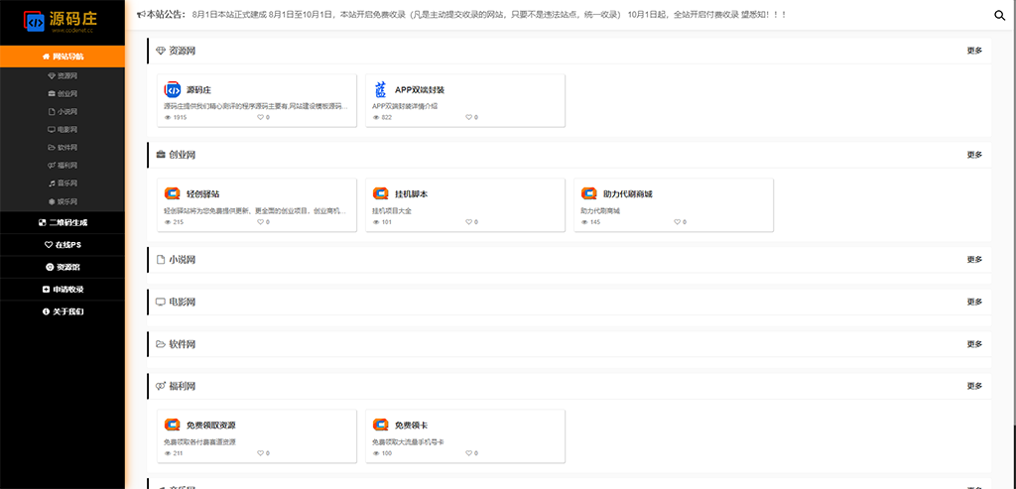Click the 电影网 section heading monitor icon

[x=161, y=302]
